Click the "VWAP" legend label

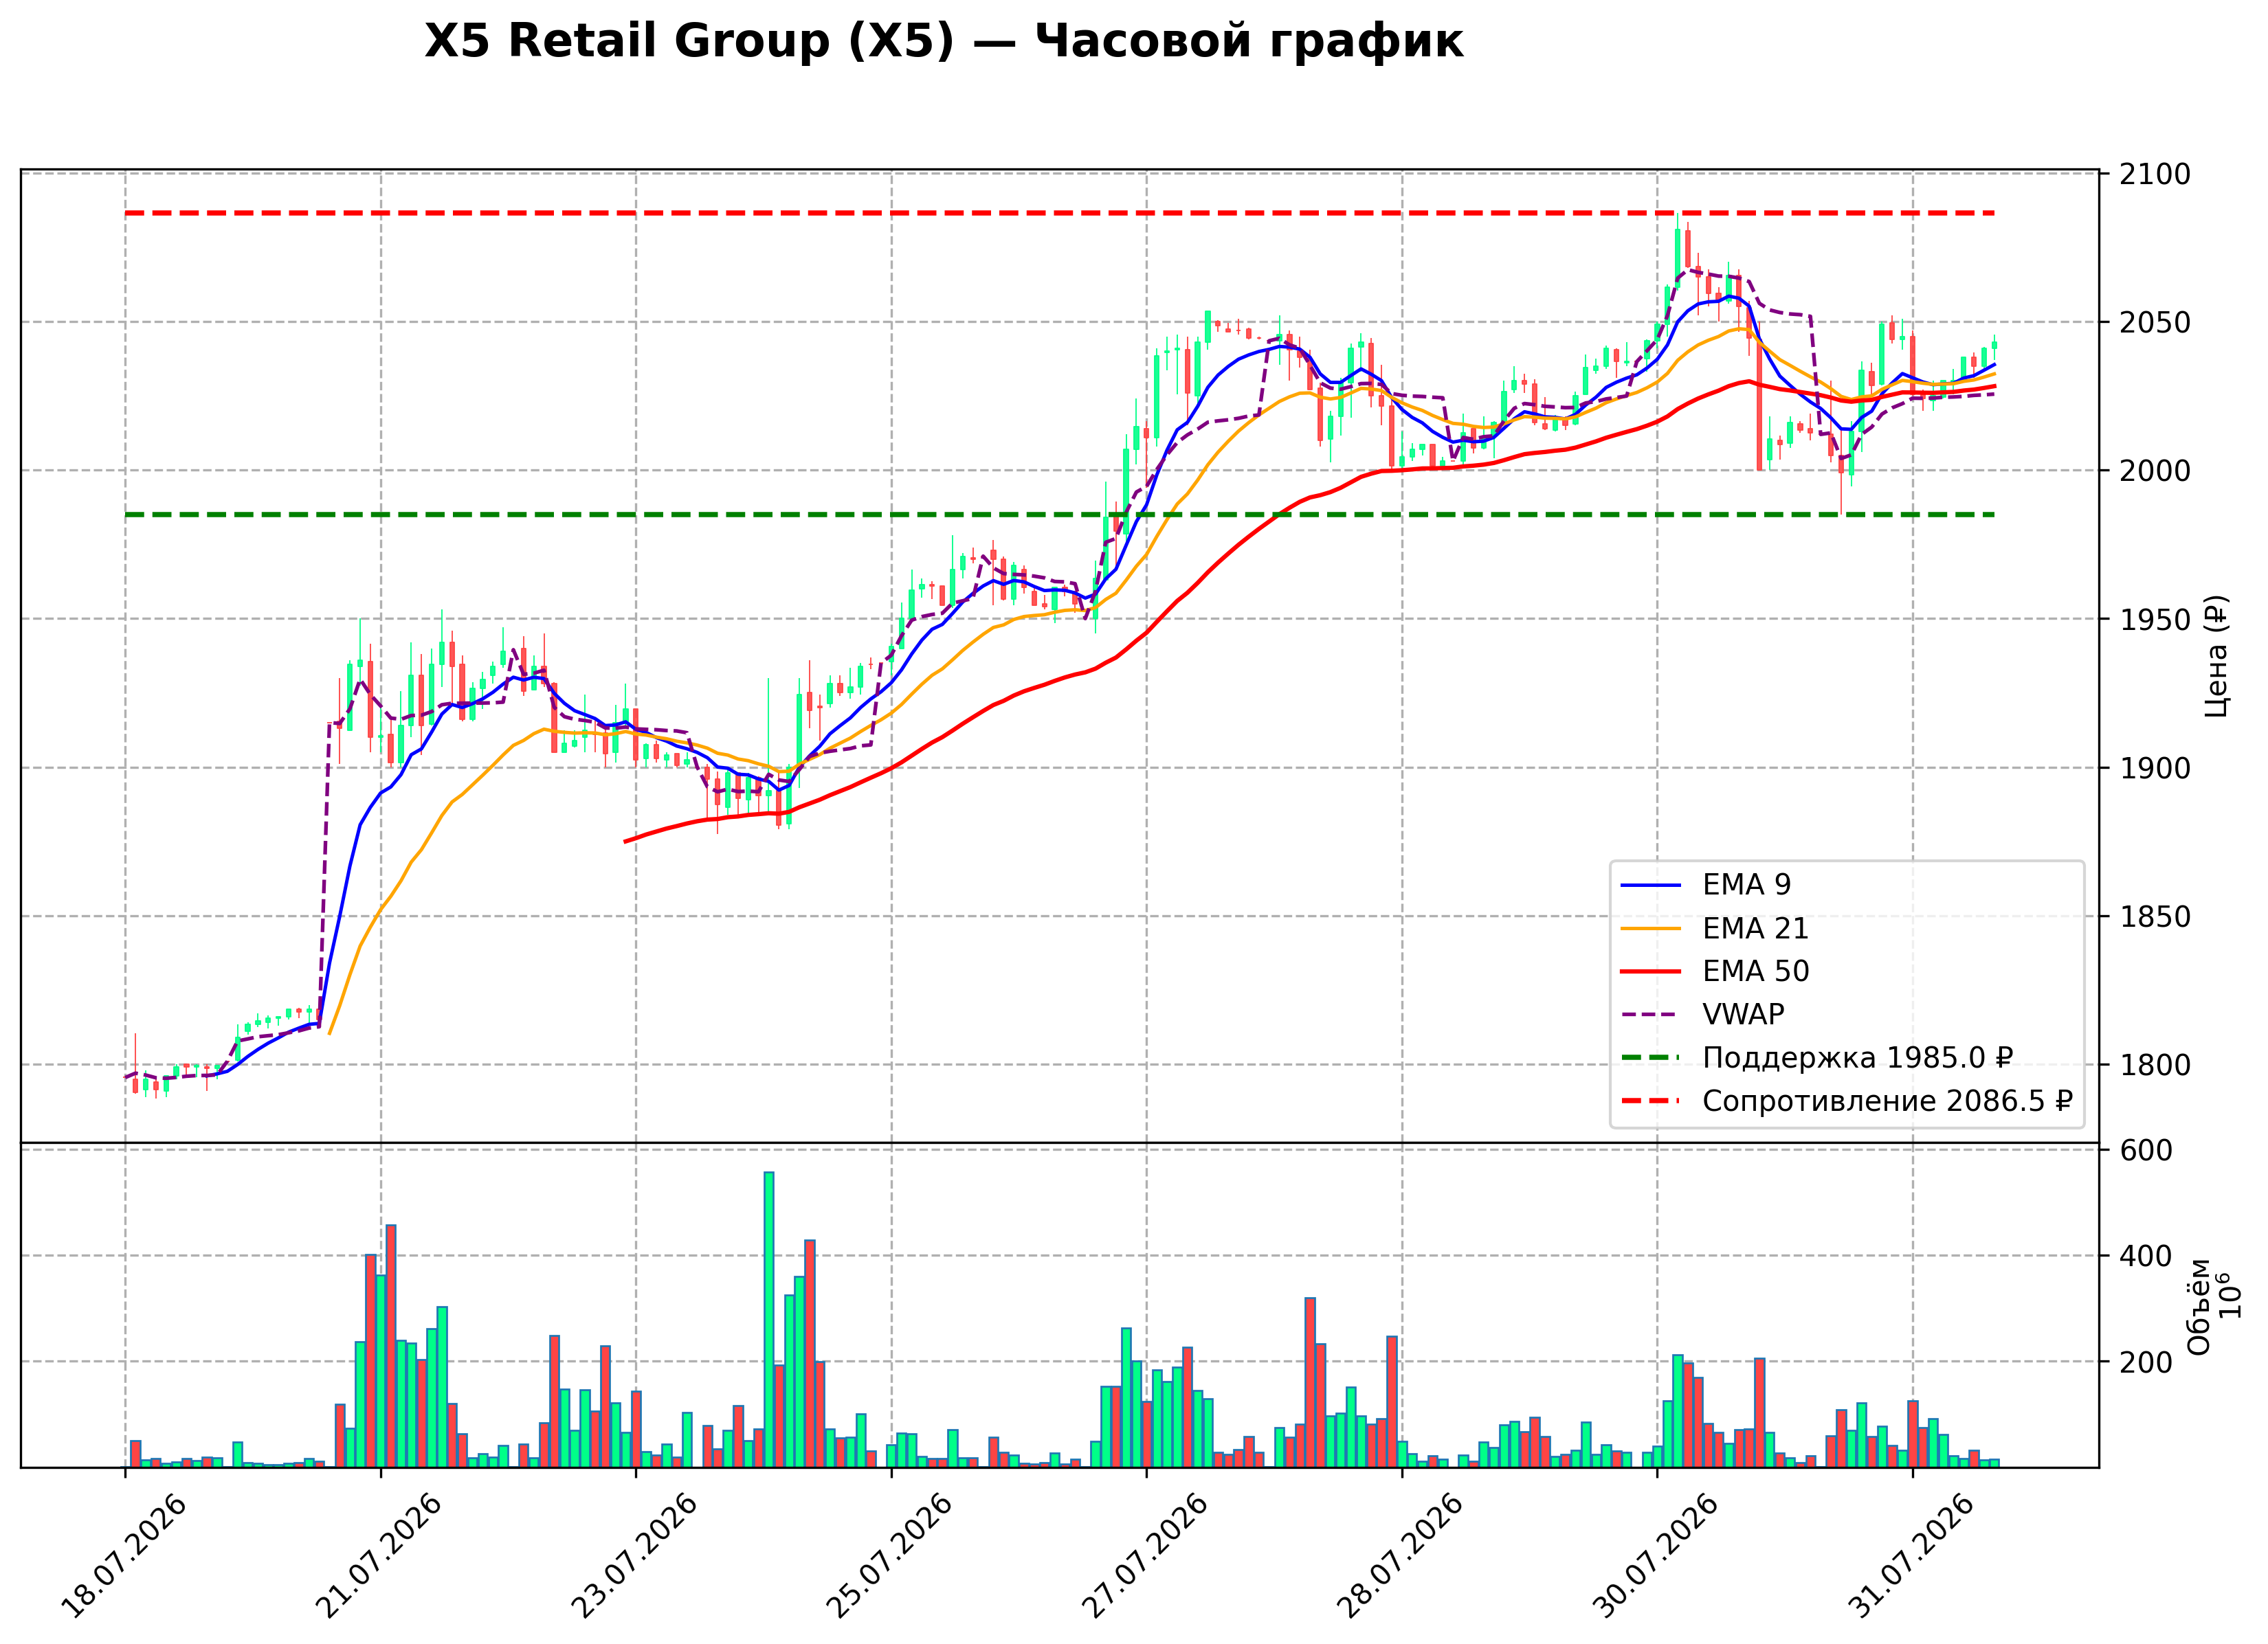tap(1743, 1015)
